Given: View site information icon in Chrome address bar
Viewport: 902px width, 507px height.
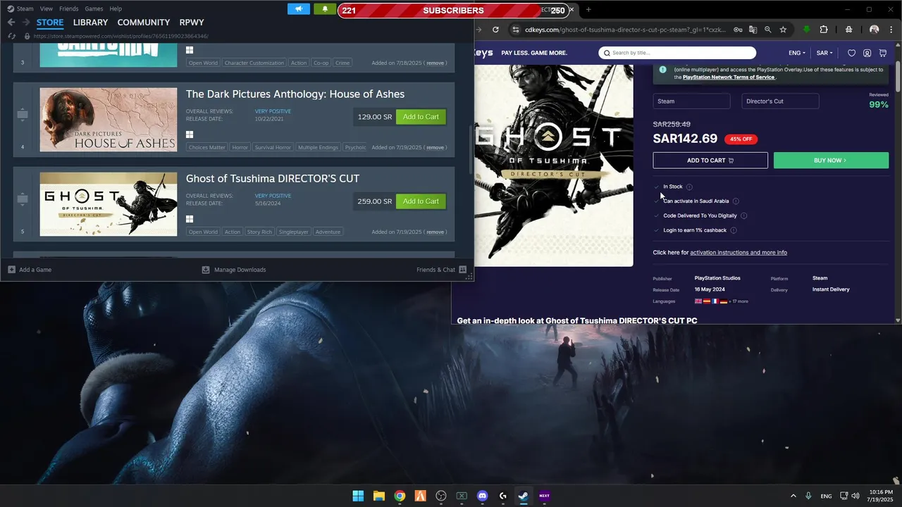Looking at the screenshot, I should [x=515, y=30].
